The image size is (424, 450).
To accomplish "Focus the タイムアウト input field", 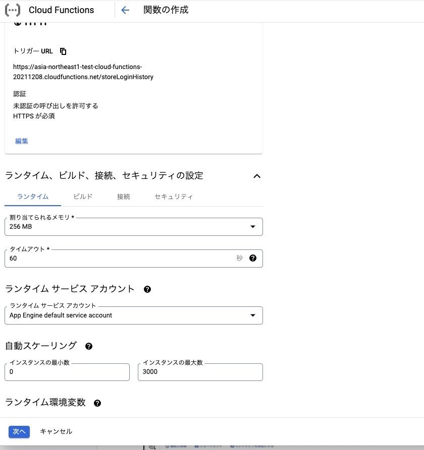I will pyautogui.click(x=121, y=259).
